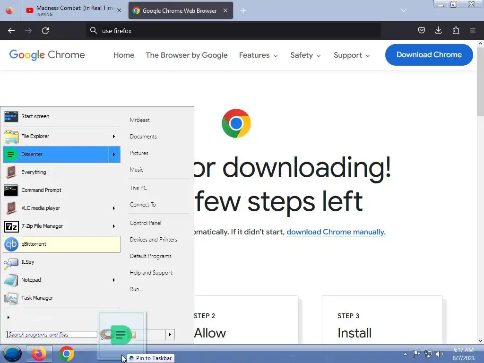Viewport: 484px width, 363px height.
Task: Expand the All Programs arrow
Action: [9, 317]
